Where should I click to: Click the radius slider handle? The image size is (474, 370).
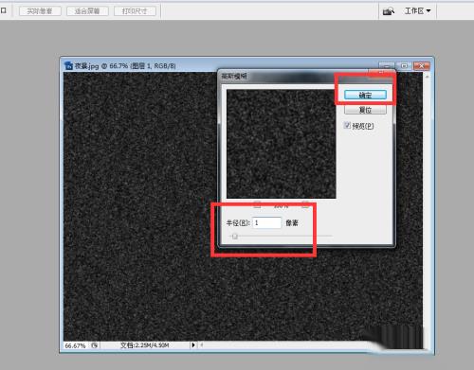coord(234,236)
